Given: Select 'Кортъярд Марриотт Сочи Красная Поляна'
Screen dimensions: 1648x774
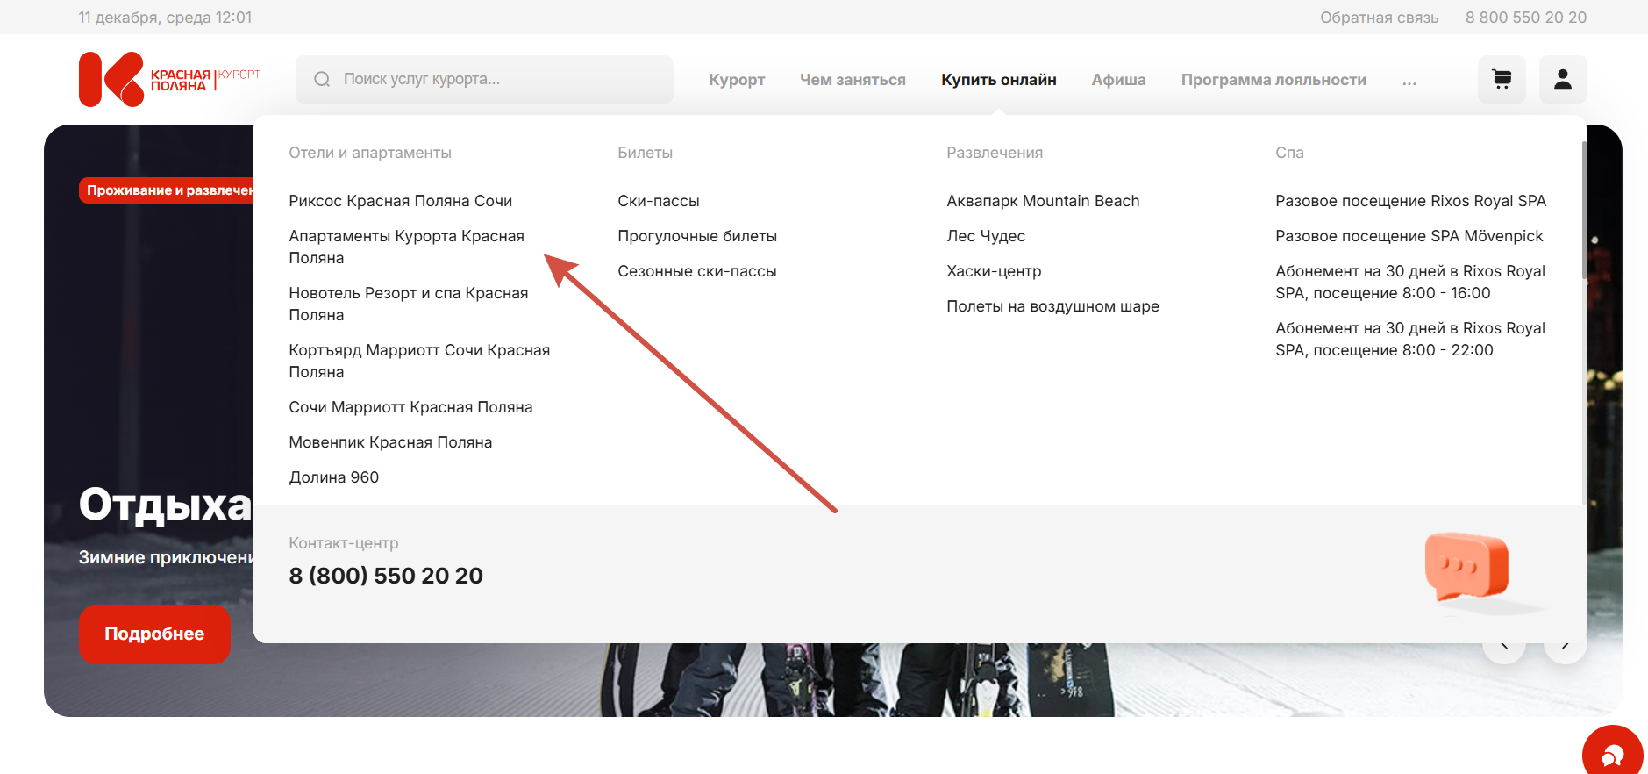Looking at the screenshot, I should [x=419, y=361].
